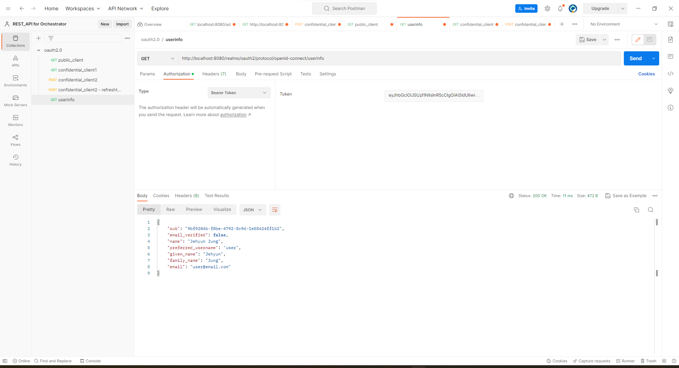Open the Flows sidebar panel

pyautogui.click(x=16, y=140)
